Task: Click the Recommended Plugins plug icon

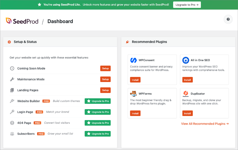Action: coord(128,42)
